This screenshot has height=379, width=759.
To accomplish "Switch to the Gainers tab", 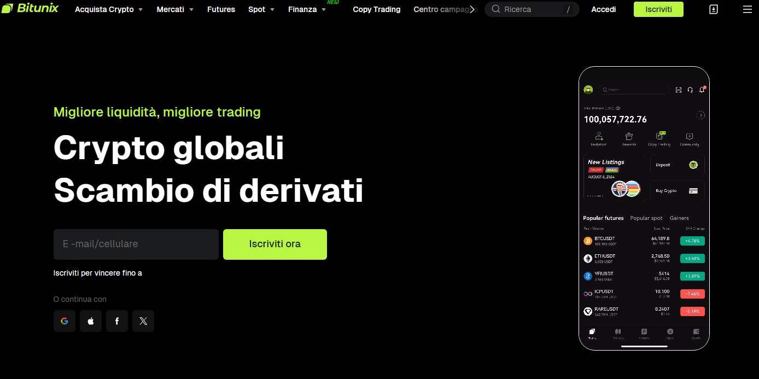I will [679, 218].
